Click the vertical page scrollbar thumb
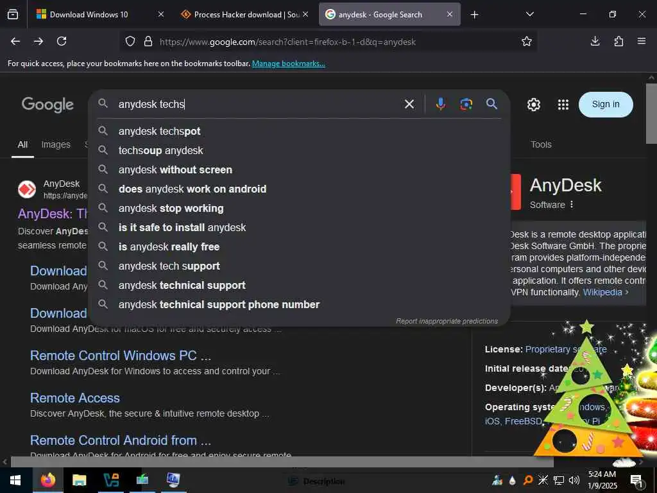The height and width of the screenshot is (493, 657). (651, 113)
